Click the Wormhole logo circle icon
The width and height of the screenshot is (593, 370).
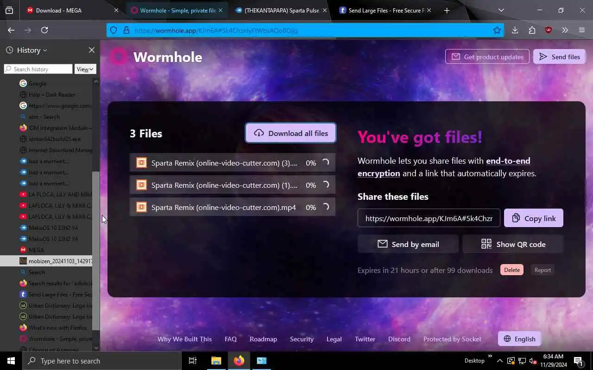coord(118,57)
